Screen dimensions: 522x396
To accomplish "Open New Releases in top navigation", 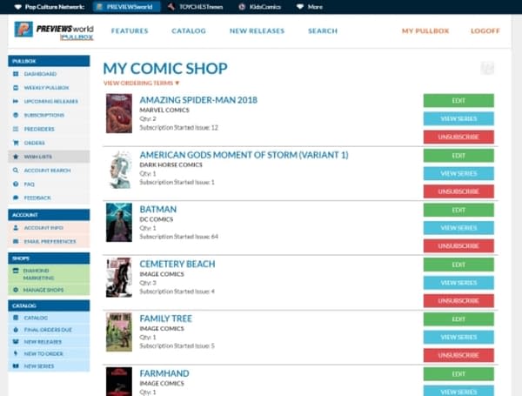I will [x=257, y=31].
